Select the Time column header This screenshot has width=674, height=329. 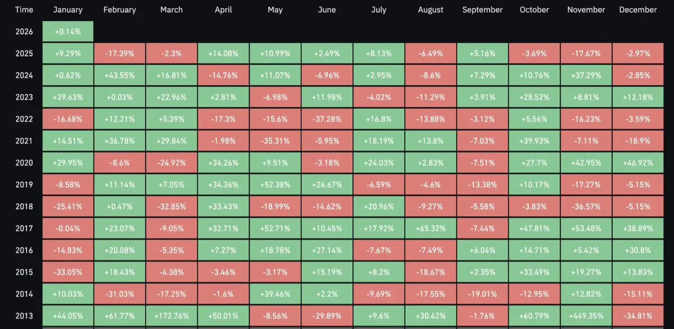tap(24, 10)
